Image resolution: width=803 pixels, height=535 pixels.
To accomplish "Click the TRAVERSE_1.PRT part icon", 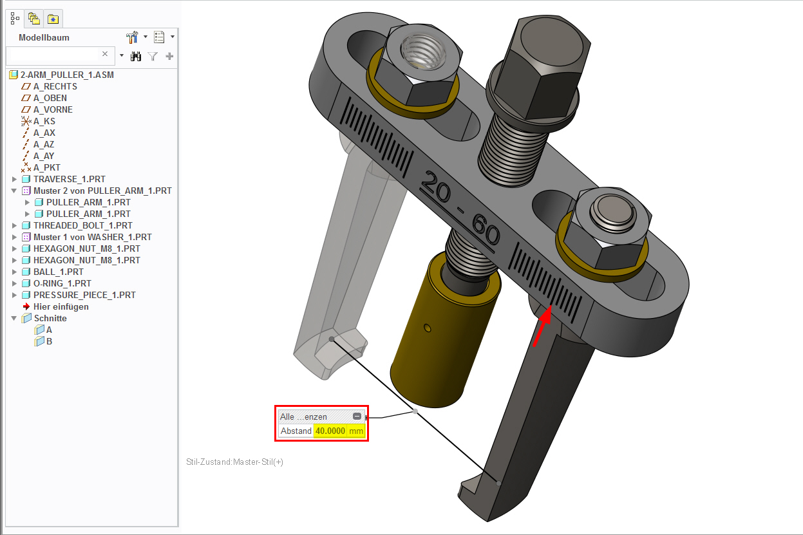I will tap(26, 179).
